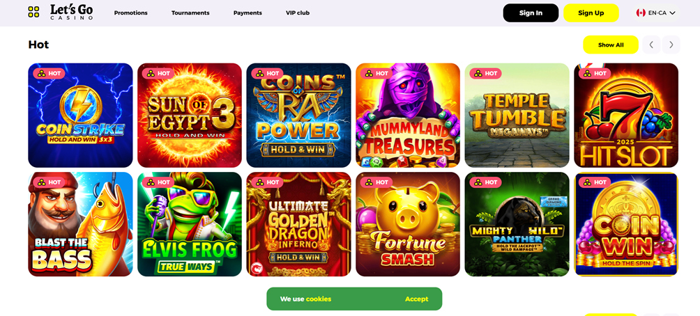Open the cookies policy link
700x316 pixels.
click(319, 299)
